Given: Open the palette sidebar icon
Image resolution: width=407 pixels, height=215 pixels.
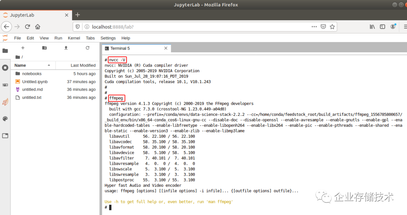Looking at the screenshot, I should (x=5, y=119).
